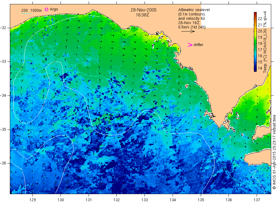This screenshot has width=278, height=204.
Task: Click the latitude label -33
Action: [x=3, y=62]
